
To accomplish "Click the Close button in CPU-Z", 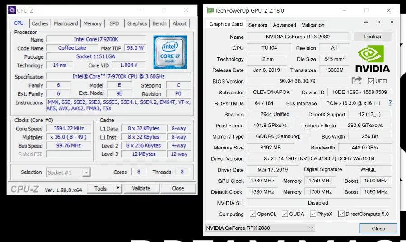I will click(178, 188).
